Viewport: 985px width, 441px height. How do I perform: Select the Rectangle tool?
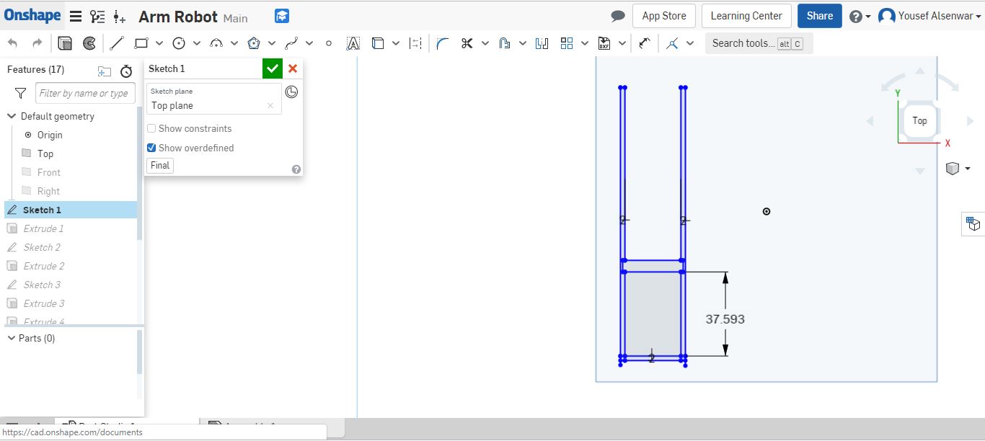coord(141,43)
